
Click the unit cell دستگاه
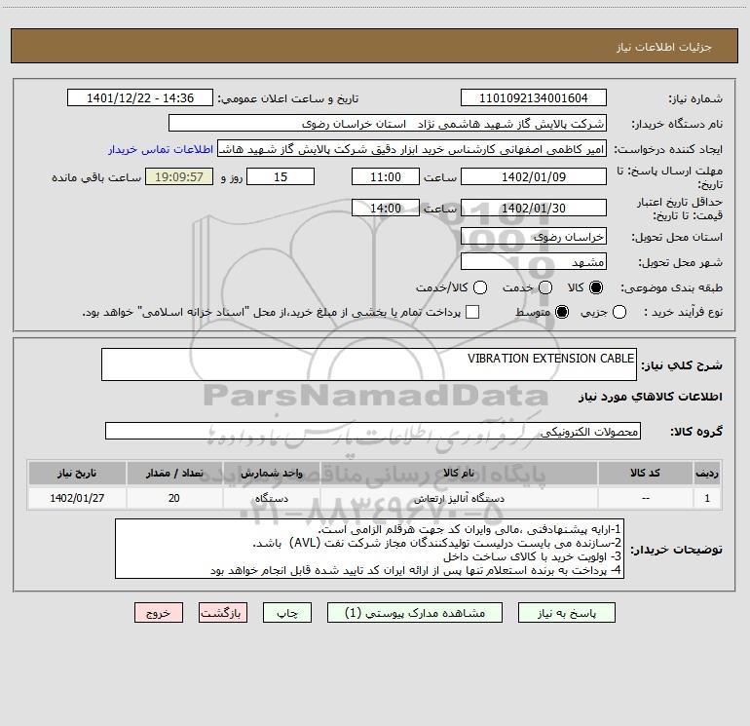tap(271, 498)
